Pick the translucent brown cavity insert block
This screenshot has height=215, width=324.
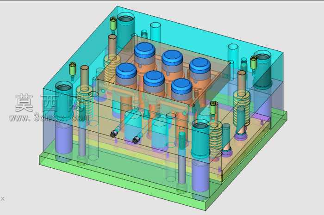(x=163, y=71)
